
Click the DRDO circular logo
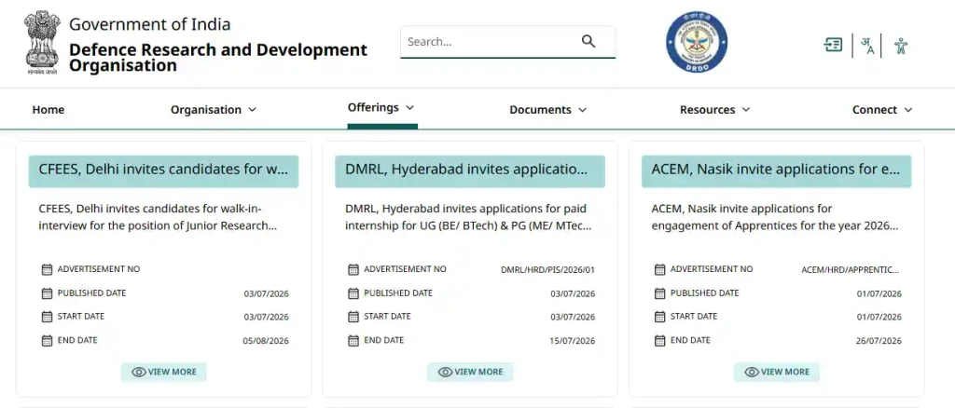pyautogui.click(x=696, y=43)
